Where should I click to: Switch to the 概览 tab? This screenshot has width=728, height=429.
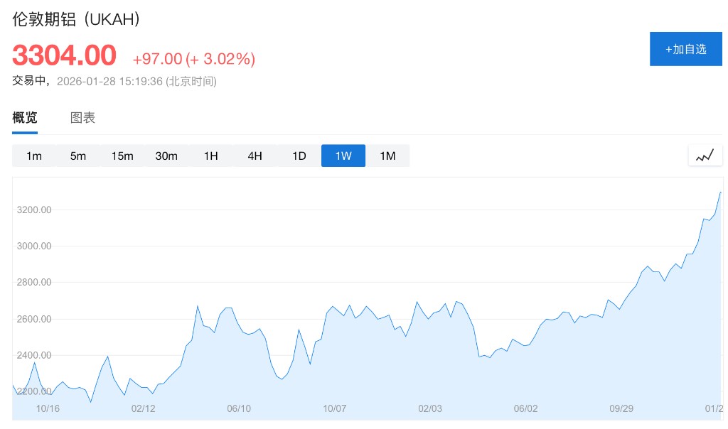click(25, 118)
